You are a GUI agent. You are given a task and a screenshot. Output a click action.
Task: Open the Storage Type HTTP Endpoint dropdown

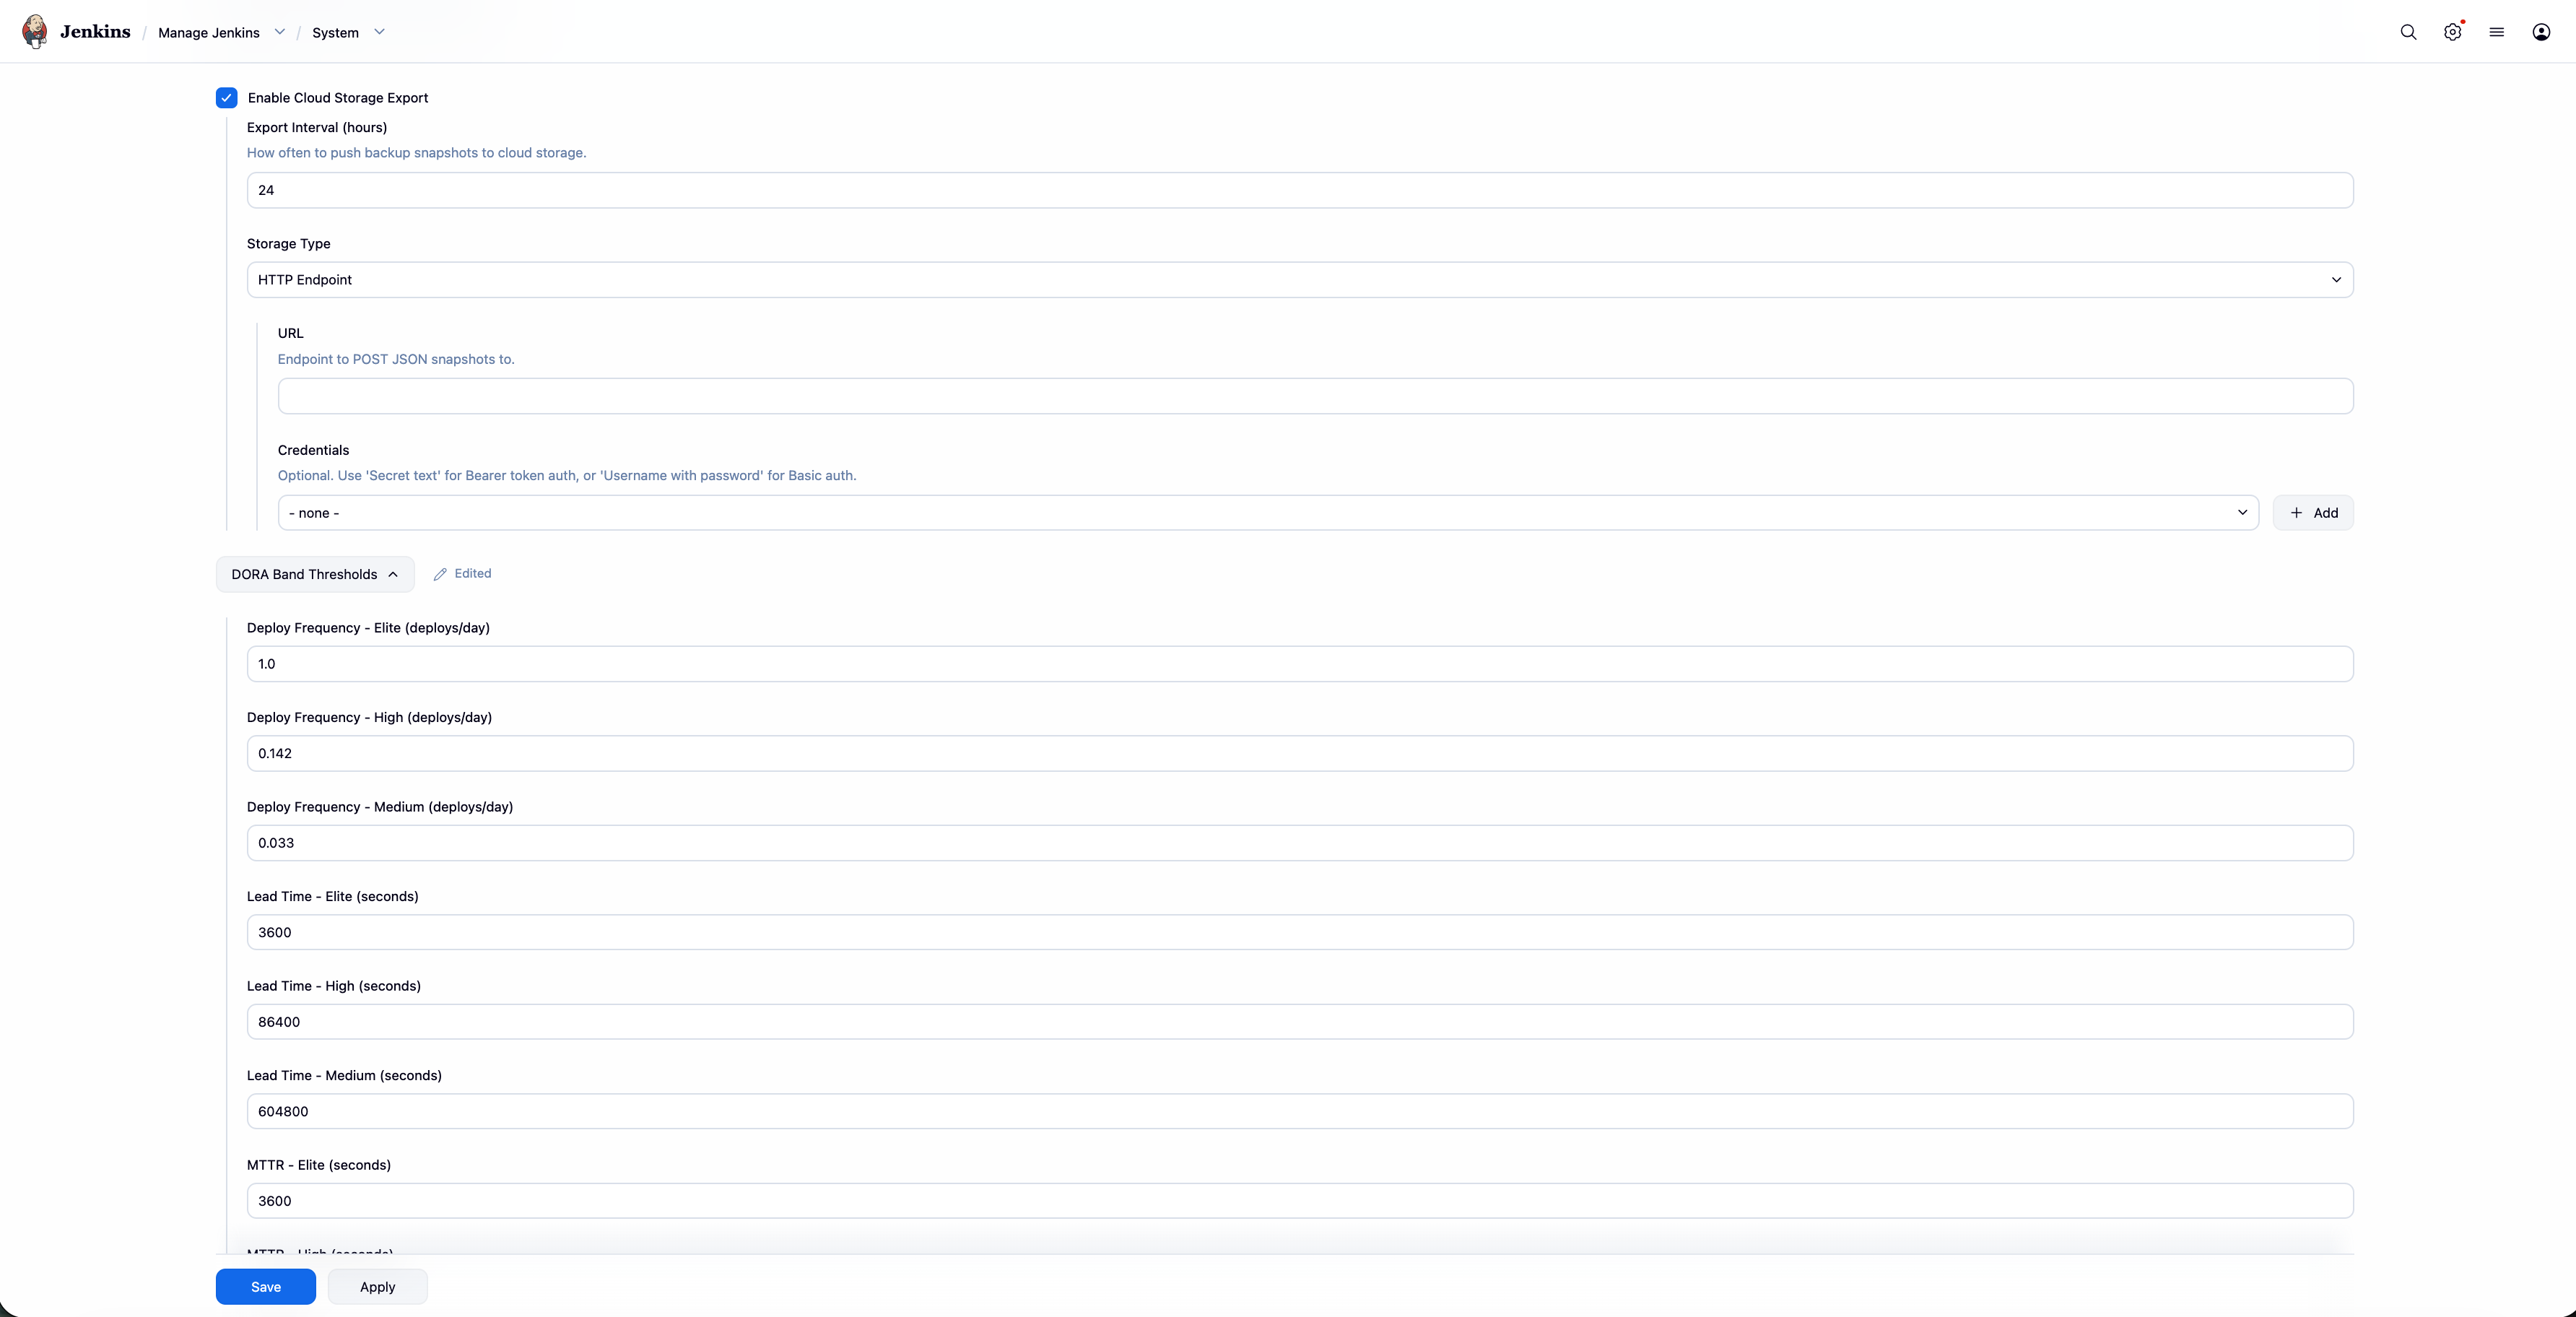point(1300,280)
